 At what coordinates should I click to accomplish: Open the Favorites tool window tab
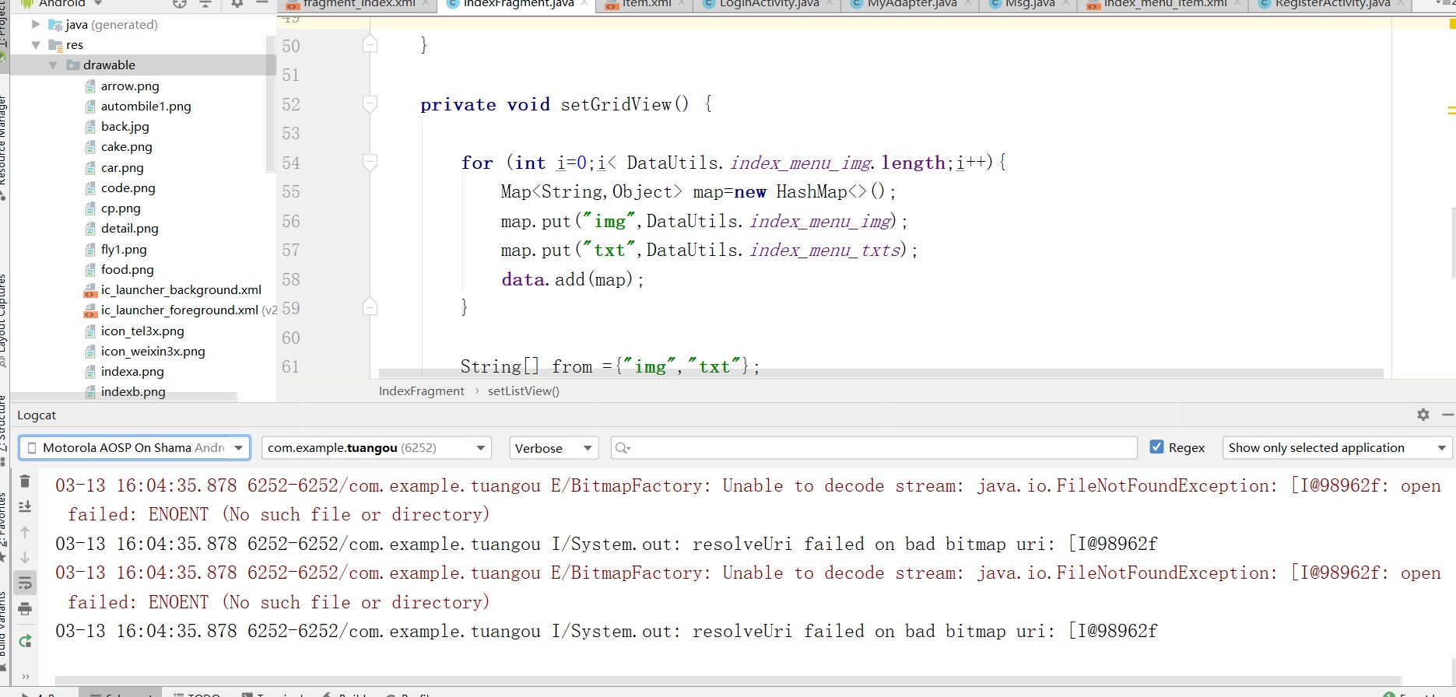(x=3, y=525)
